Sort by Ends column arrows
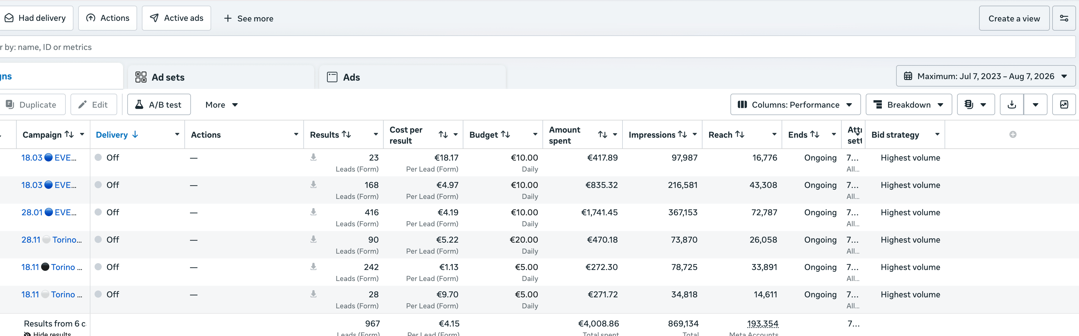 815,134
